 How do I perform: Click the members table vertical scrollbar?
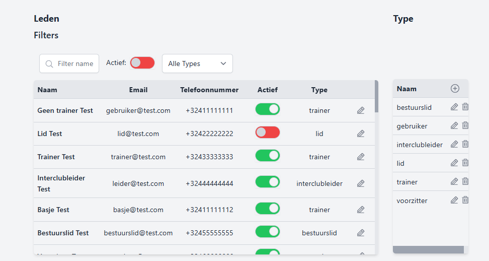tap(376, 96)
